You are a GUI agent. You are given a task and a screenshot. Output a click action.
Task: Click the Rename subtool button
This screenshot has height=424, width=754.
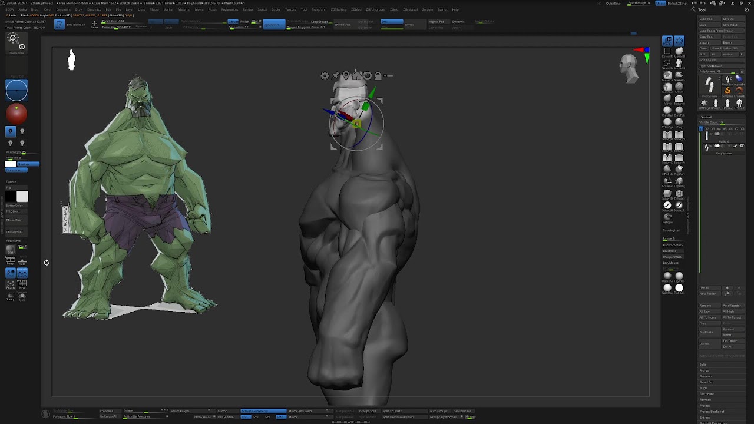click(x=709, y=305)
